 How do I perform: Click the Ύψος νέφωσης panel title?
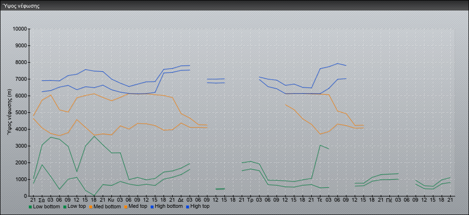pos(21,6)
